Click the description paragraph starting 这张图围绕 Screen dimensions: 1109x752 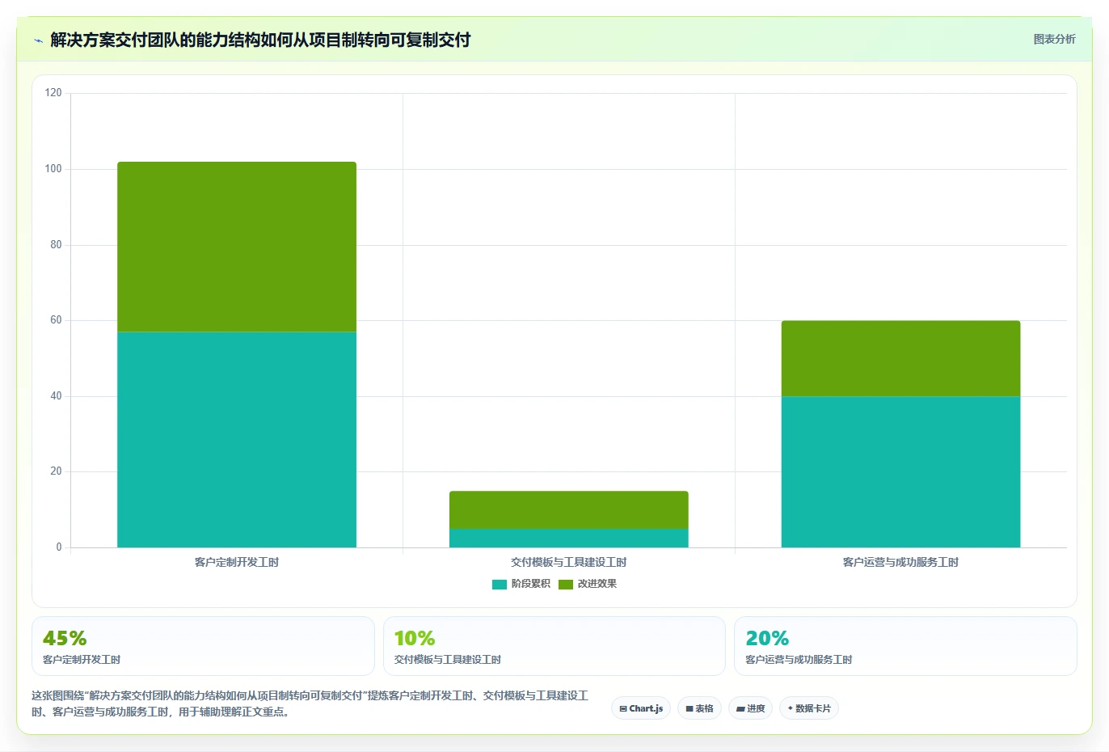tap(310, 703)
